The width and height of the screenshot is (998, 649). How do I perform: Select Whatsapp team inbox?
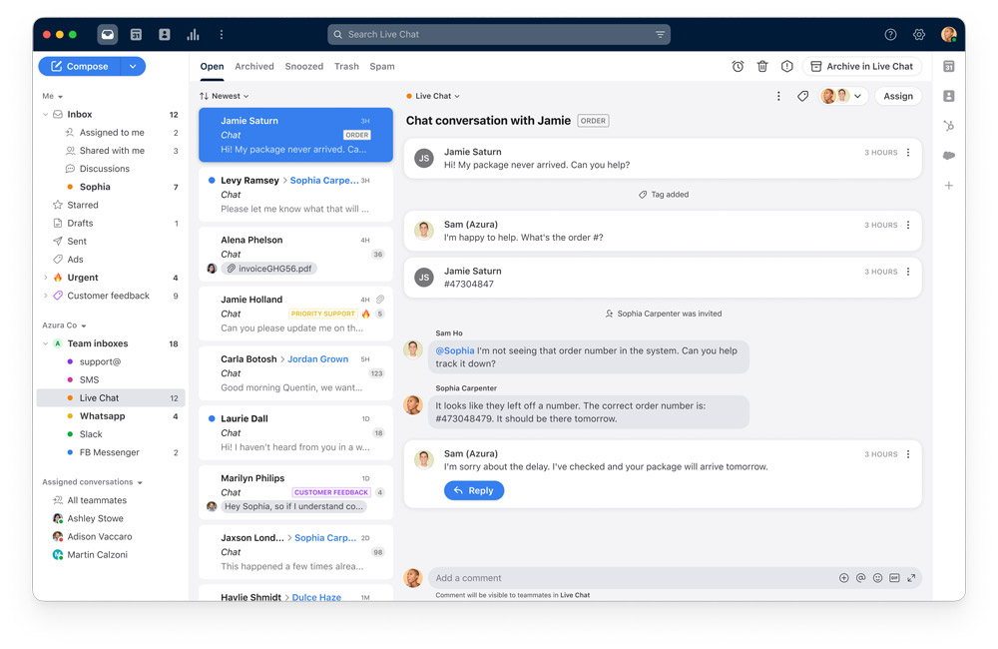pos(112,416)
